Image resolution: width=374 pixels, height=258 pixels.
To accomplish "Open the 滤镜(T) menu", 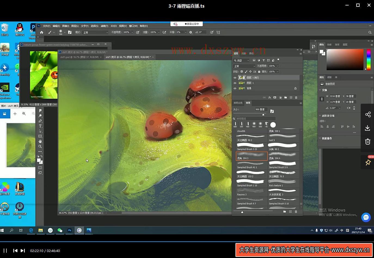I will 104,26.
